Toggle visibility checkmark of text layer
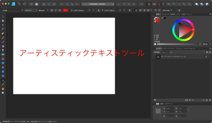212x123 pixels. pos(206,57)
